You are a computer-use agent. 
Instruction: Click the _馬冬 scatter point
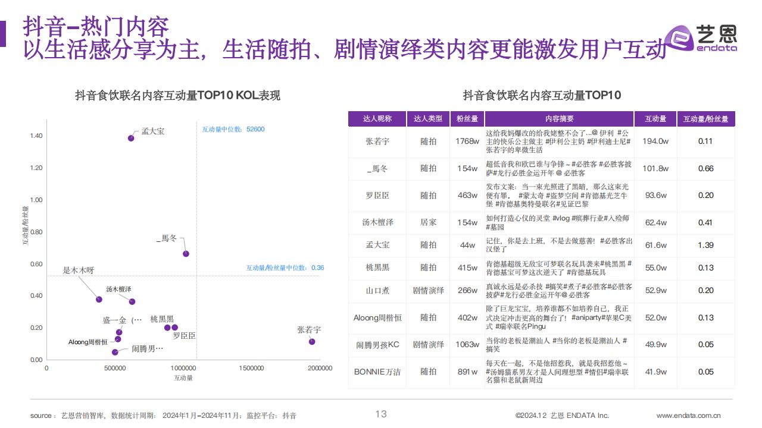point(186,254)
